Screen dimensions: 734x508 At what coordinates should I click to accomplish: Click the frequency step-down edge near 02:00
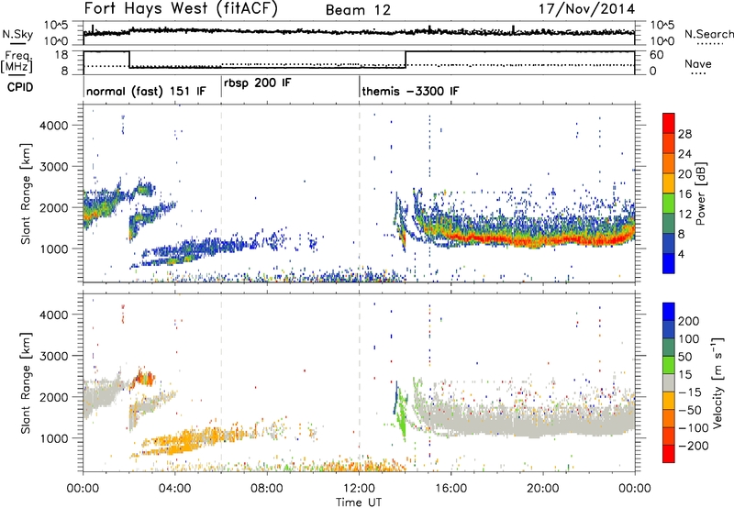coord(129,60)
